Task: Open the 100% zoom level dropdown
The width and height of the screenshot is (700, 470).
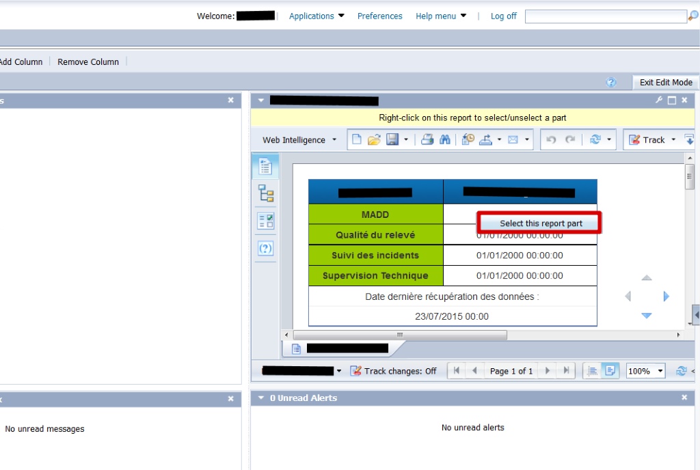Action: point(646,371)
